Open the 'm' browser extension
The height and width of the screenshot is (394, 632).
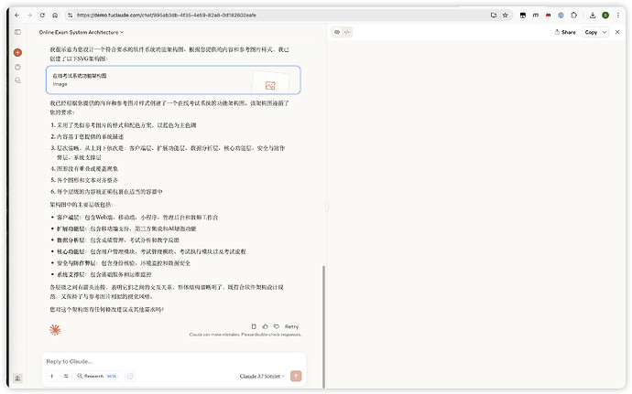[535, 16]
